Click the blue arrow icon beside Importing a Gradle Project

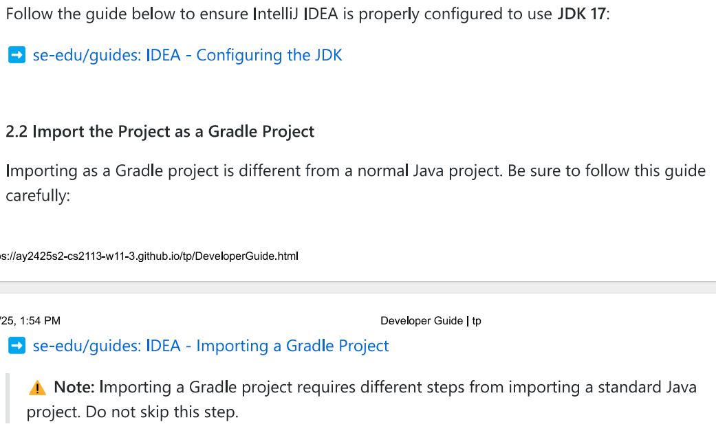click(17, 346)
